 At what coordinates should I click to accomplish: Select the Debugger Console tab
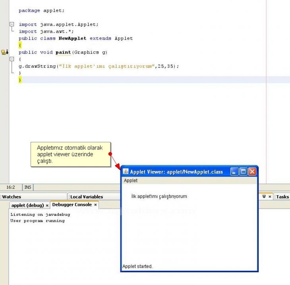click(x=72, y=205)
